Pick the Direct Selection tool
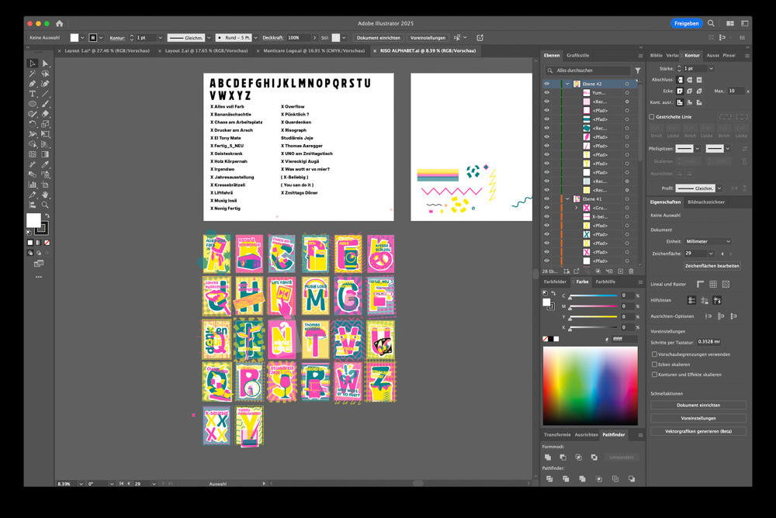 [x=45, y=64]
